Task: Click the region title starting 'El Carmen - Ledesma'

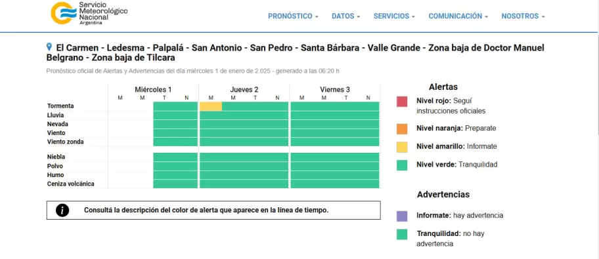Action: click(295, 53)
